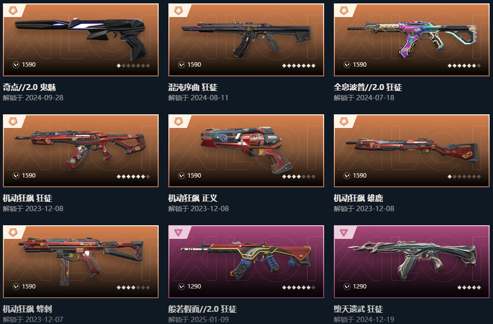Open the 机动狂飙 正义 skin title link

coord(193,198)
